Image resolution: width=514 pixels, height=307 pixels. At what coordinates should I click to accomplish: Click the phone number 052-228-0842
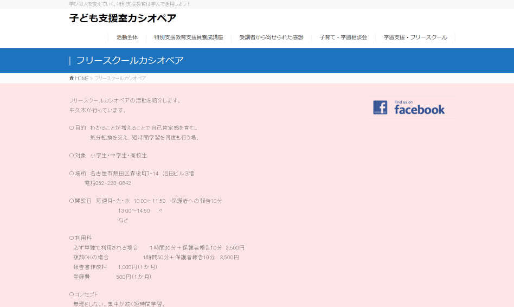[x=113, y=183]
